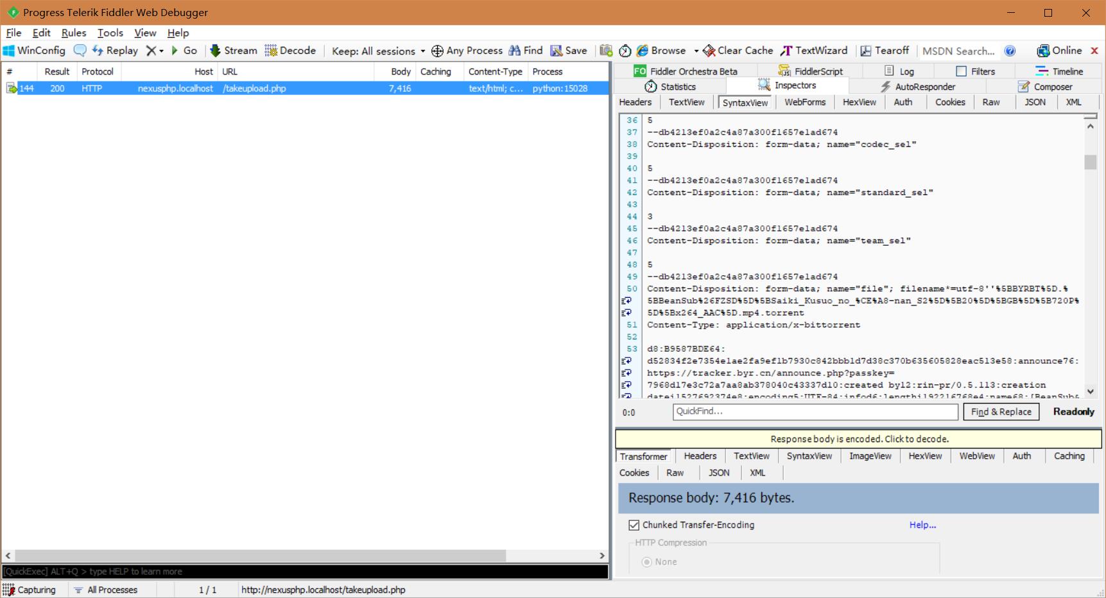Launch Browse in browser
The width and height of the screenshot is (1106, 598).
click(661, 51)
